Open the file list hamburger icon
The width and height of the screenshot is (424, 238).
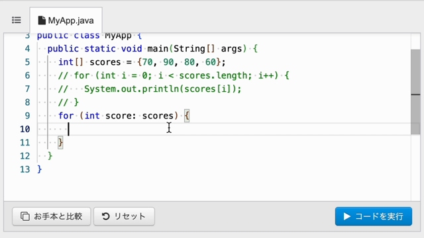pos(17,20)
